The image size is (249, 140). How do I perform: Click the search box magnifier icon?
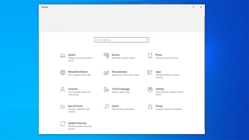point(146,40)
